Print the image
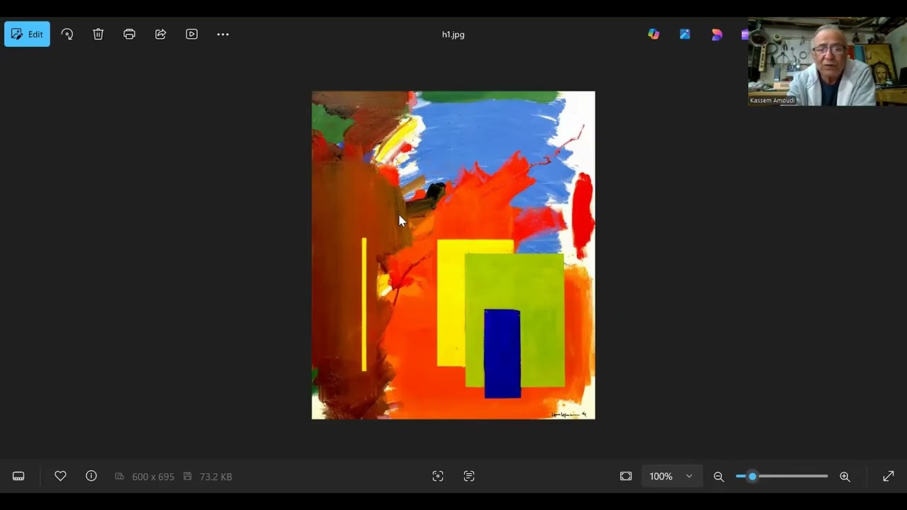Viewport: 907px width, 510px height. pos(129,34)
